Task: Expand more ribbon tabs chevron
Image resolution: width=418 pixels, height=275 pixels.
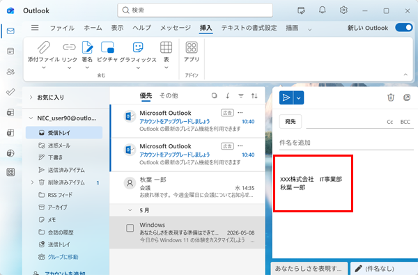Action: coord(309,29)
